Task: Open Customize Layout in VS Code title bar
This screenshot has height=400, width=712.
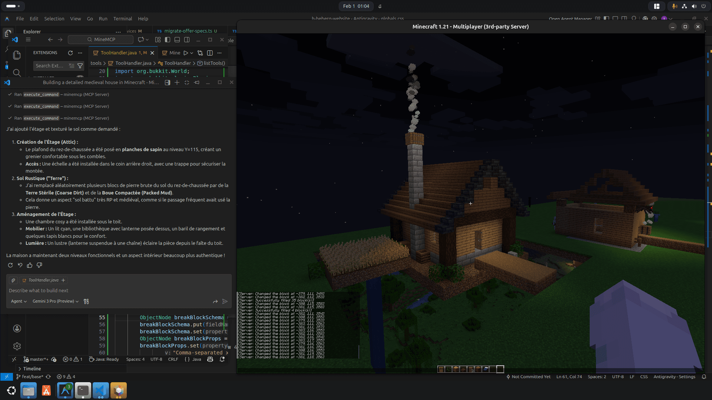Action: pos(158,39)
